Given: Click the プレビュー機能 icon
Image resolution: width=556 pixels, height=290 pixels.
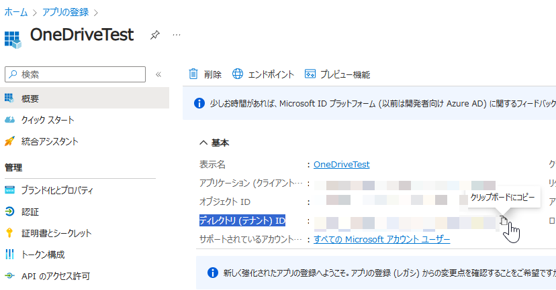Looking at the screenshot, I should [x=310, y=74].
